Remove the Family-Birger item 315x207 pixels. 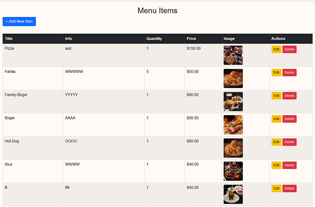[x=289, y=96]
